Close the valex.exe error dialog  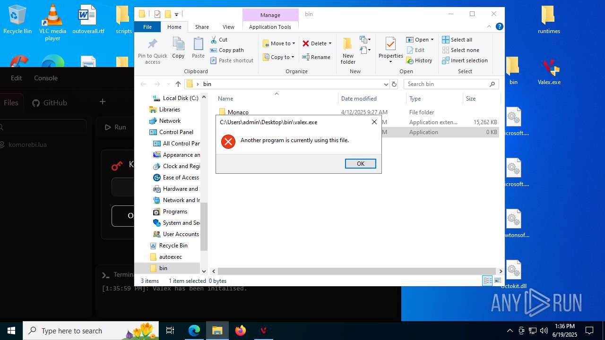point(374,122)
